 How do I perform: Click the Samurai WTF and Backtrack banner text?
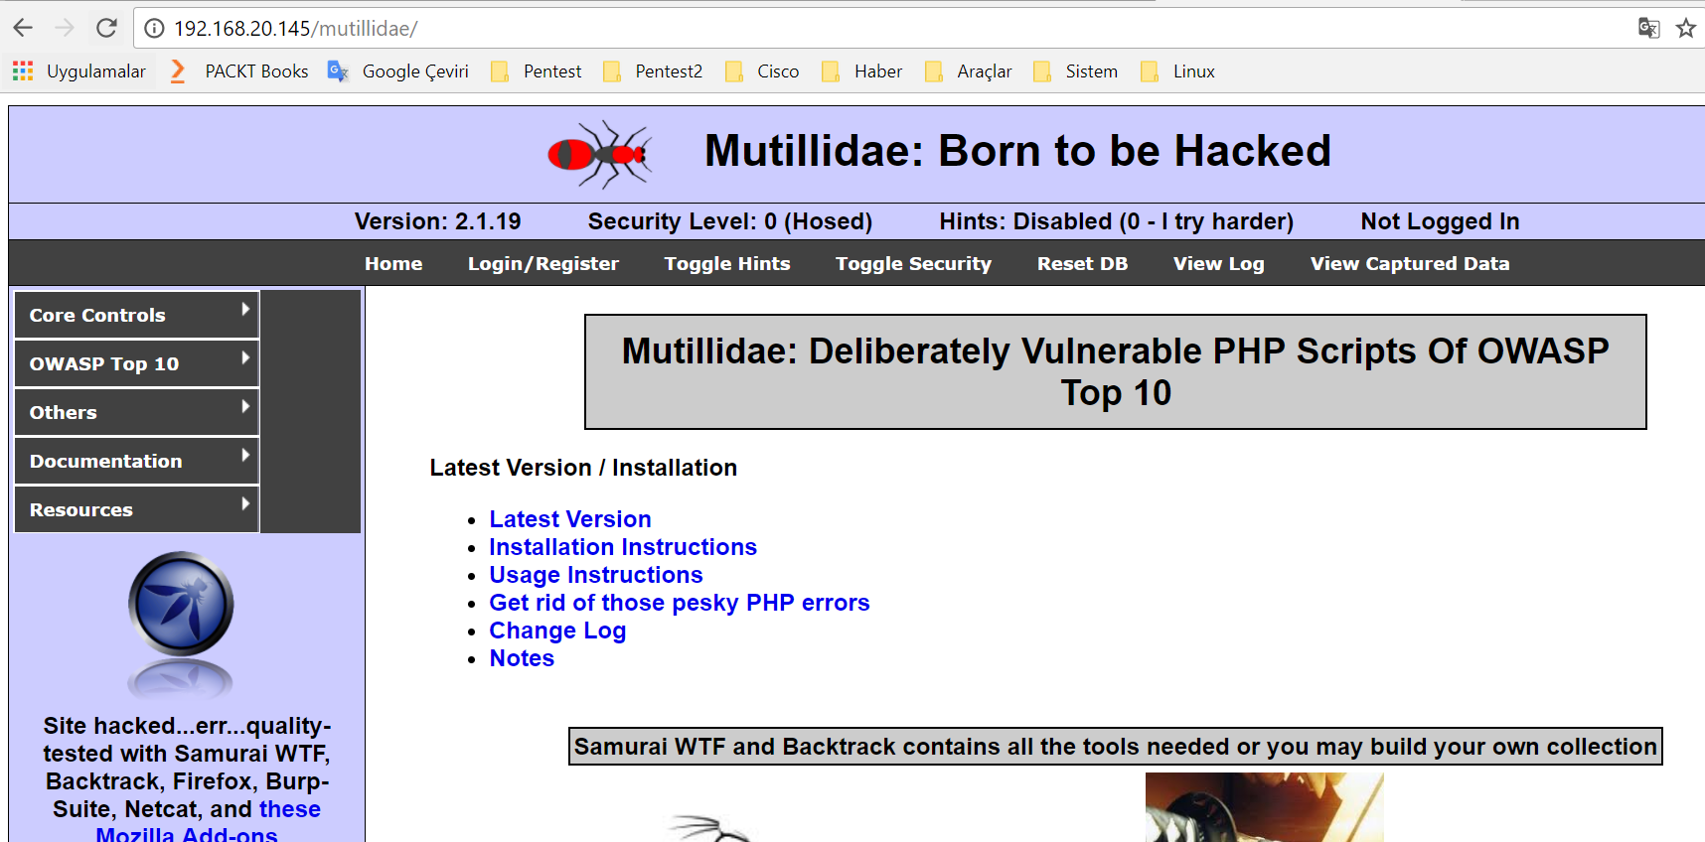point(1116,747)
